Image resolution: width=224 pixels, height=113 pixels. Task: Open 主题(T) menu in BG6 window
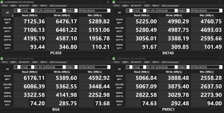(x=35, y=62)
